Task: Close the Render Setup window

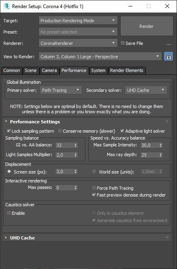Action: click(167, 6)
